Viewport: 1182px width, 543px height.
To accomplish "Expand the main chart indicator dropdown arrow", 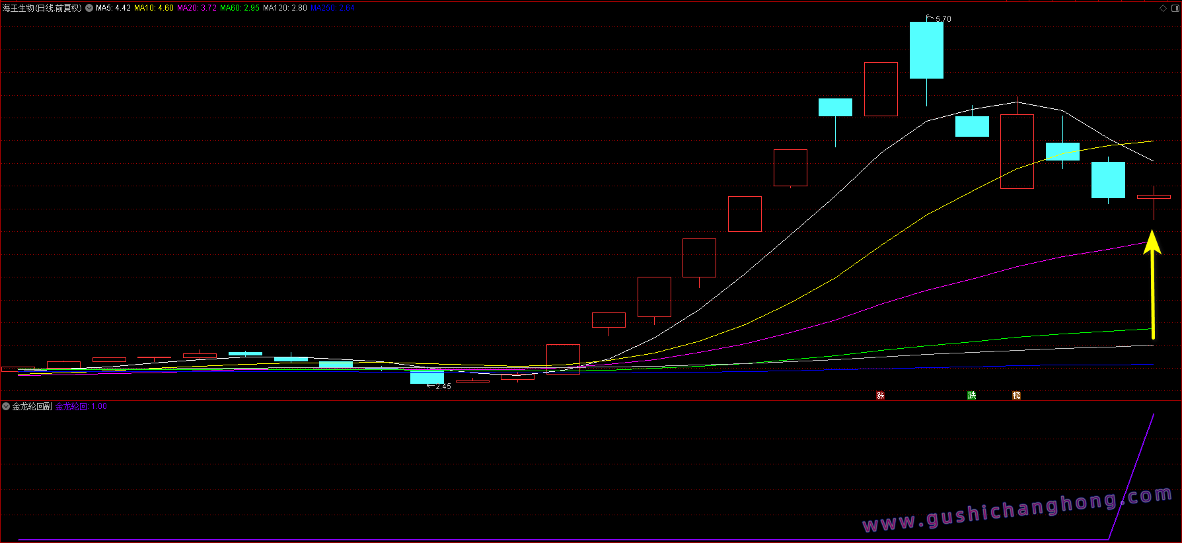I will point(89,8).
